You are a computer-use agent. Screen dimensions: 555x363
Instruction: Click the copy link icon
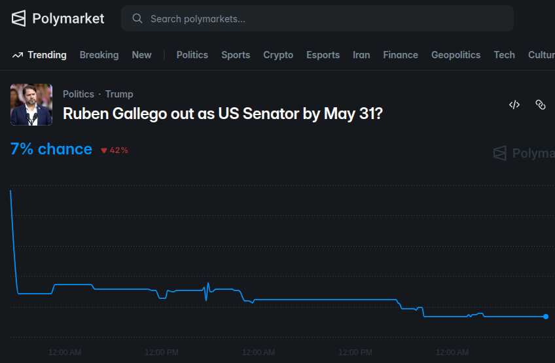540,105
